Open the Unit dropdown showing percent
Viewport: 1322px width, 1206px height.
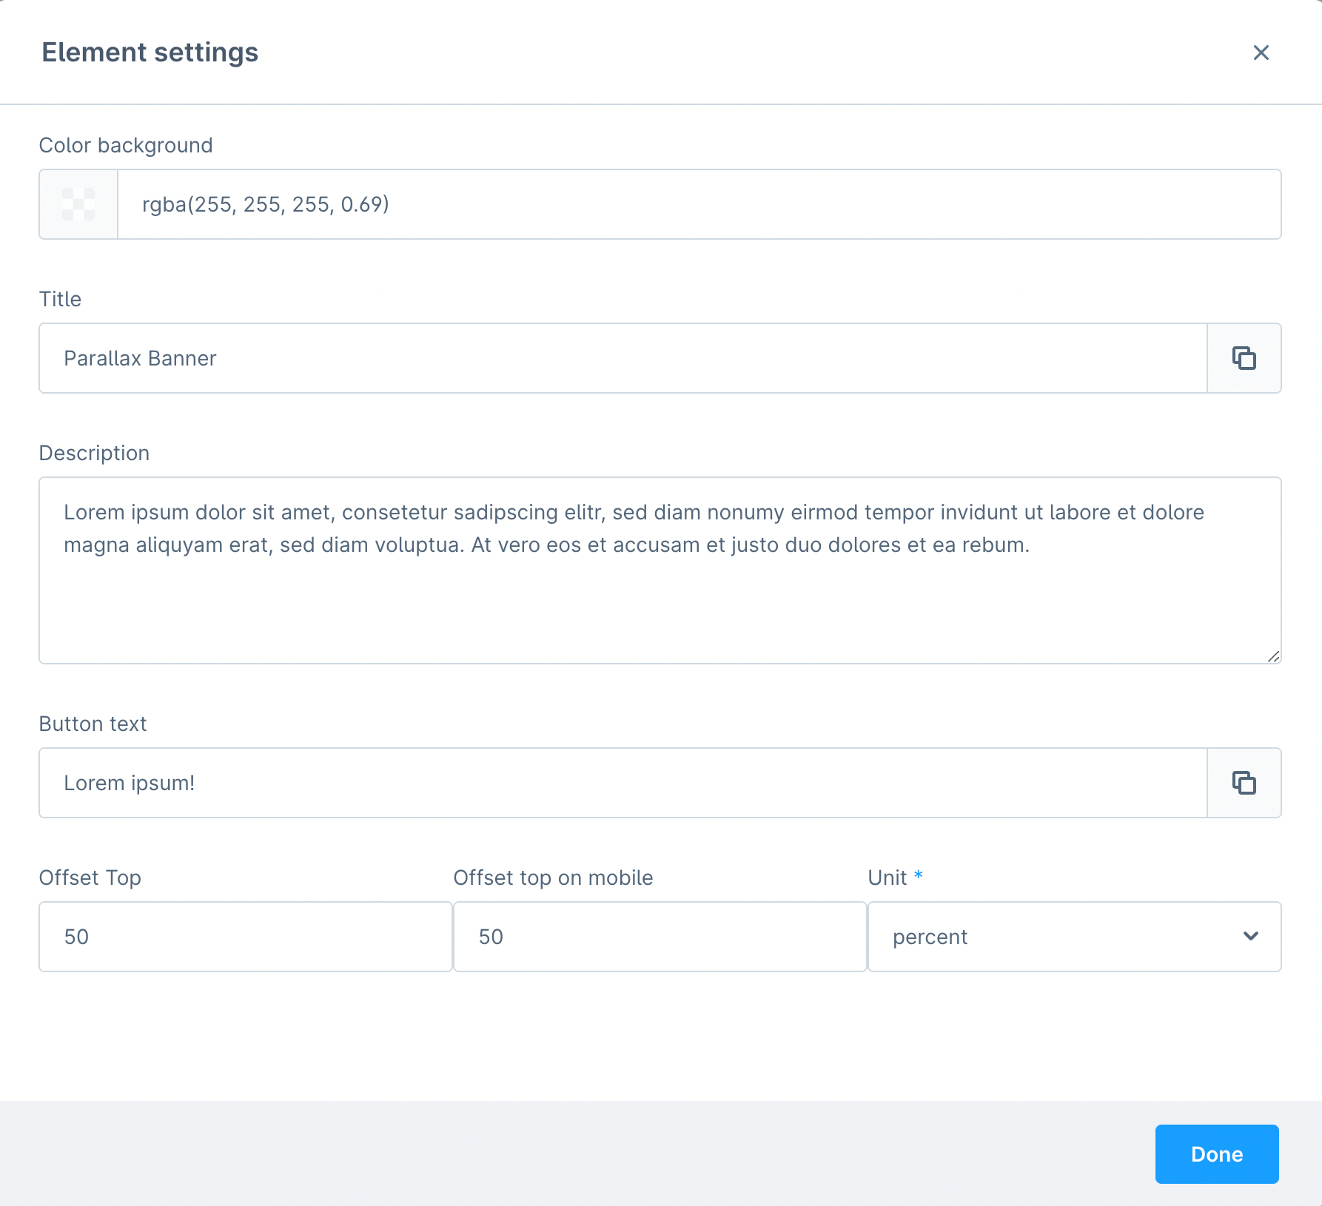click(x=1075, y=937)
